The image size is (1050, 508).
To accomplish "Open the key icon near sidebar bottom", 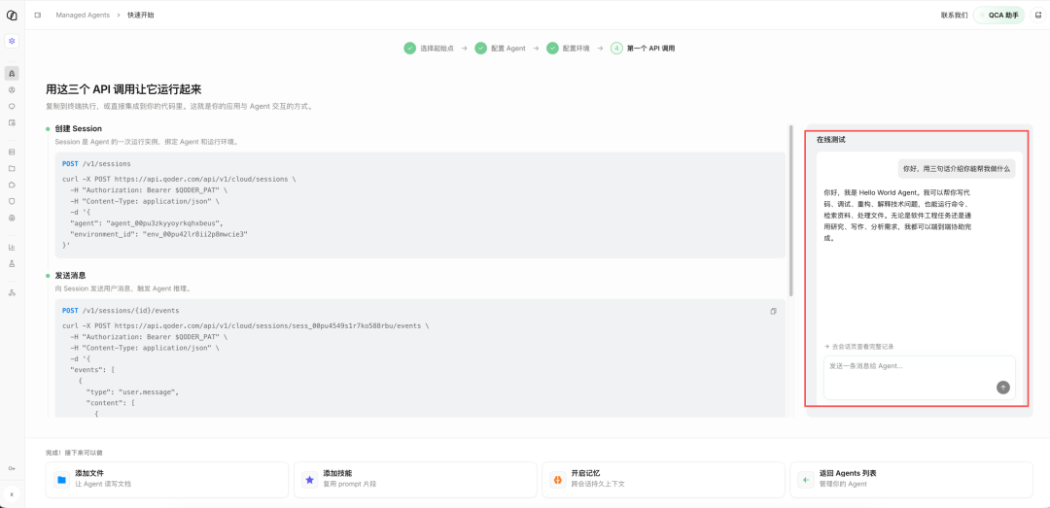I will click(12, 468).
